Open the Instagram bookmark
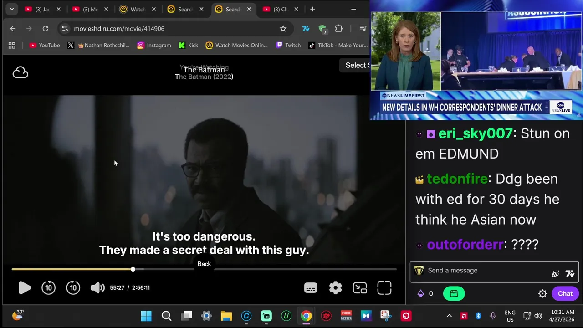The image size is (583, 328). [x=154, y=45]
